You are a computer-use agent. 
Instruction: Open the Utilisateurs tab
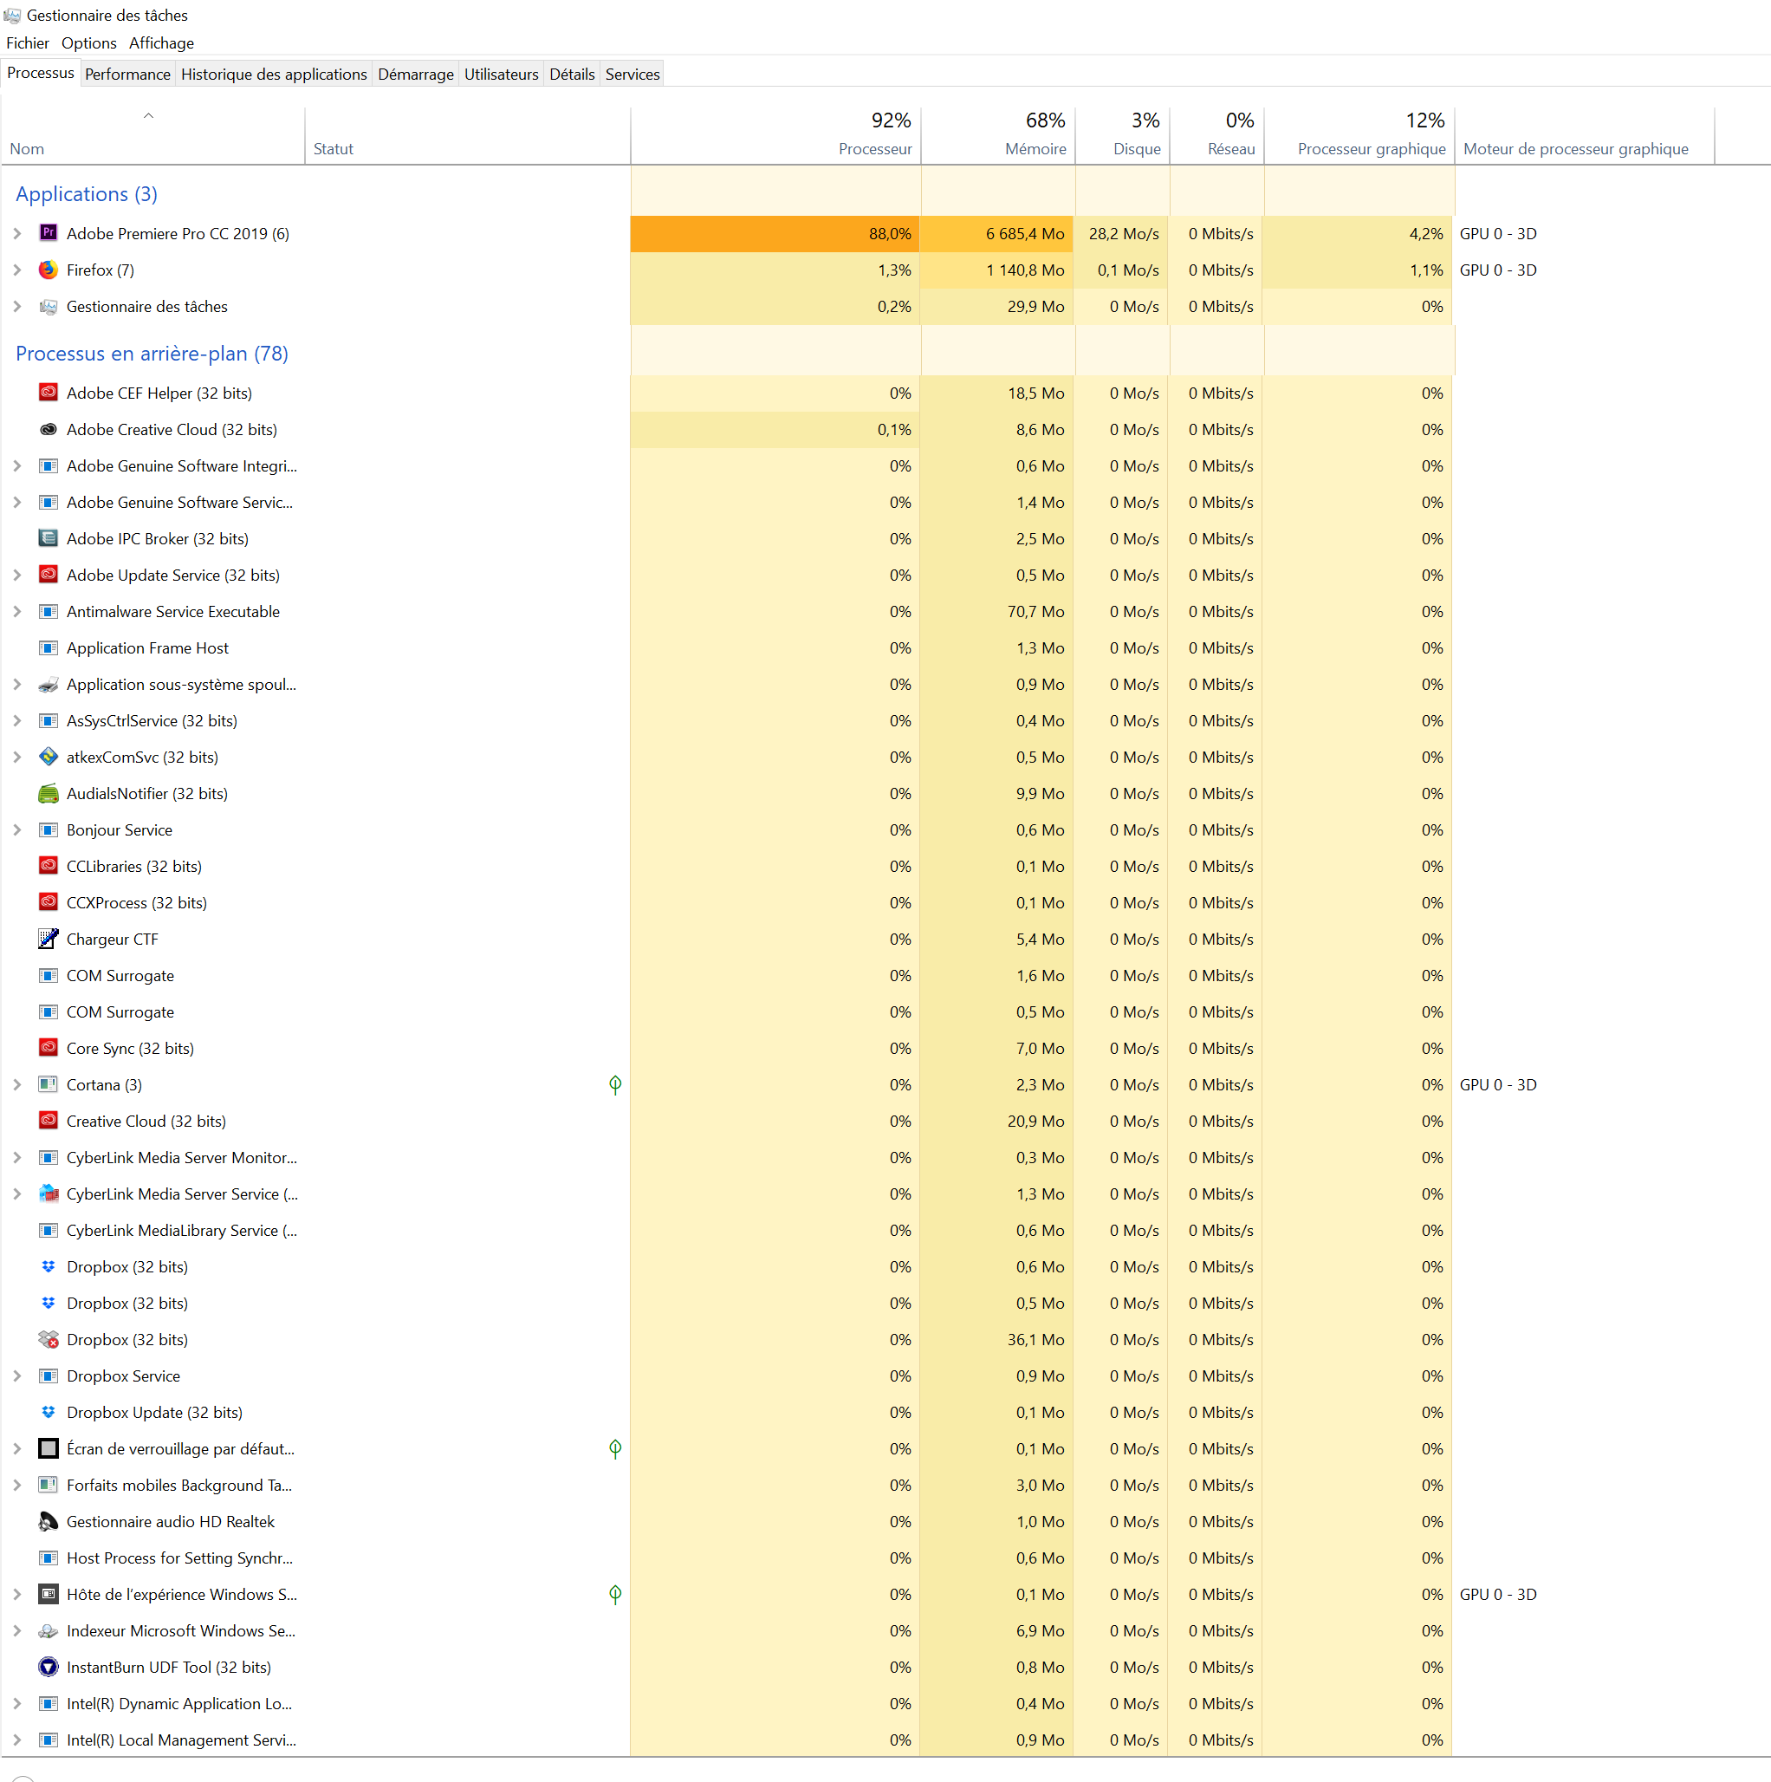pyautogui.click(x=501, y=74)
